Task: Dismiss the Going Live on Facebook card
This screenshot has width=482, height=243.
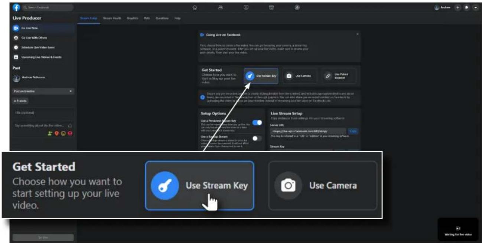Action: (x=357, y=34)
